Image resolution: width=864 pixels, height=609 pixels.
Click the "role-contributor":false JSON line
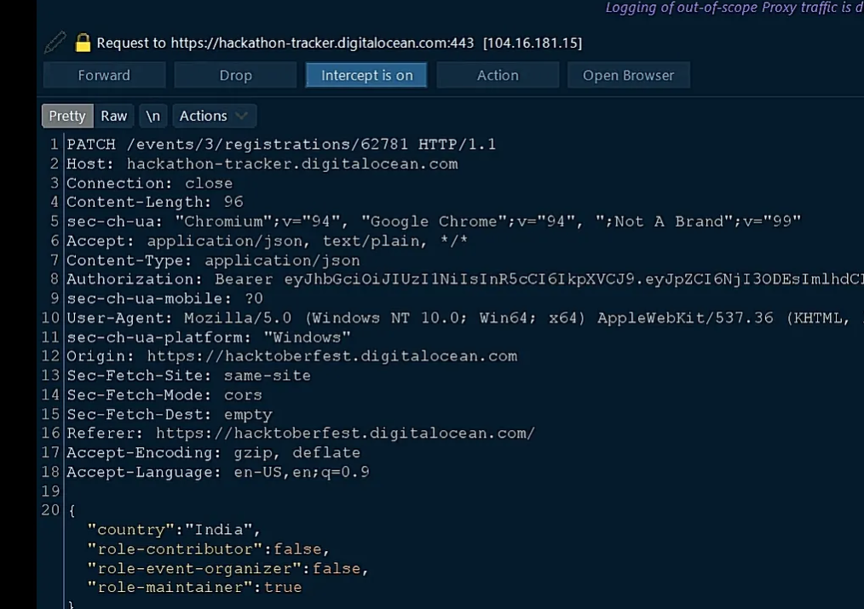pyautogui.click(x=208, y=549)
